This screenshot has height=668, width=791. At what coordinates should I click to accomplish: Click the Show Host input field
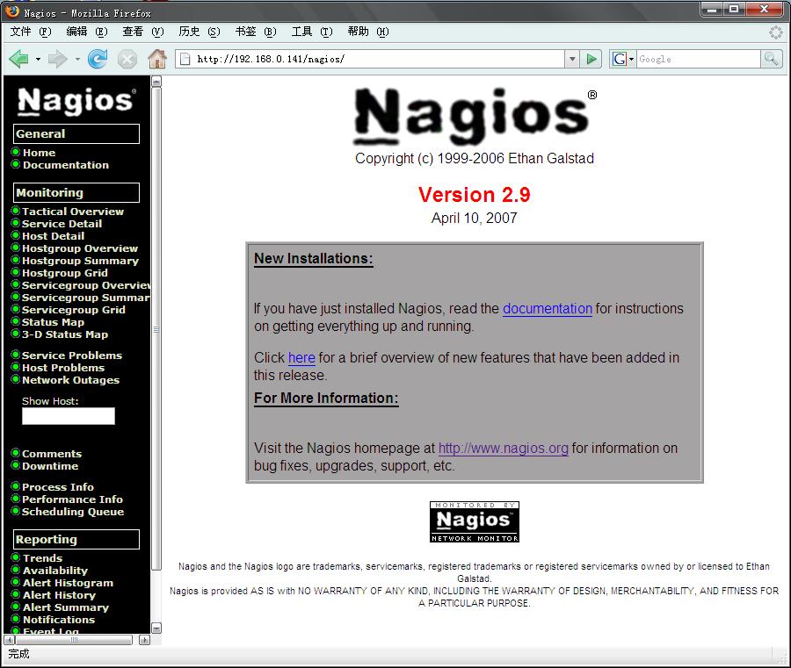(x=69, y=416)
